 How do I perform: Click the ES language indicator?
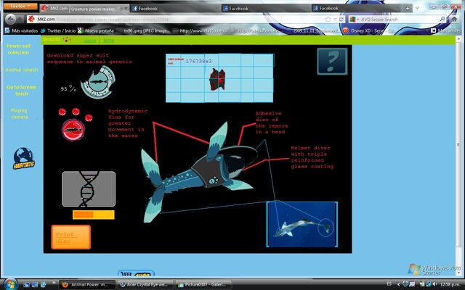(389, 284)
